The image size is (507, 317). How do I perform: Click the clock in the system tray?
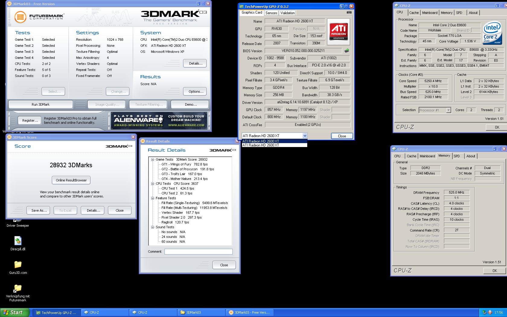tap(499, 312)
